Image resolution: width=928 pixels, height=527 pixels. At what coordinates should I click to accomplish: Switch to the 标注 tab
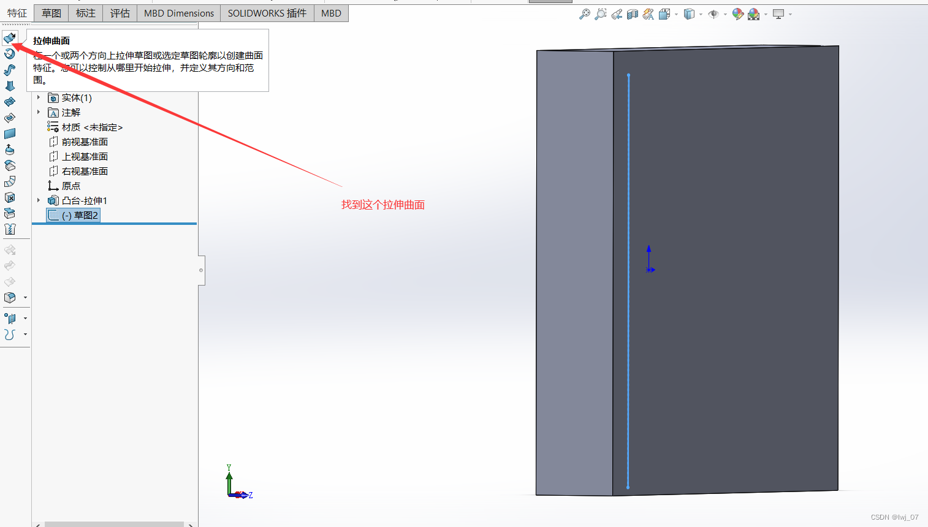click(86, 13)
